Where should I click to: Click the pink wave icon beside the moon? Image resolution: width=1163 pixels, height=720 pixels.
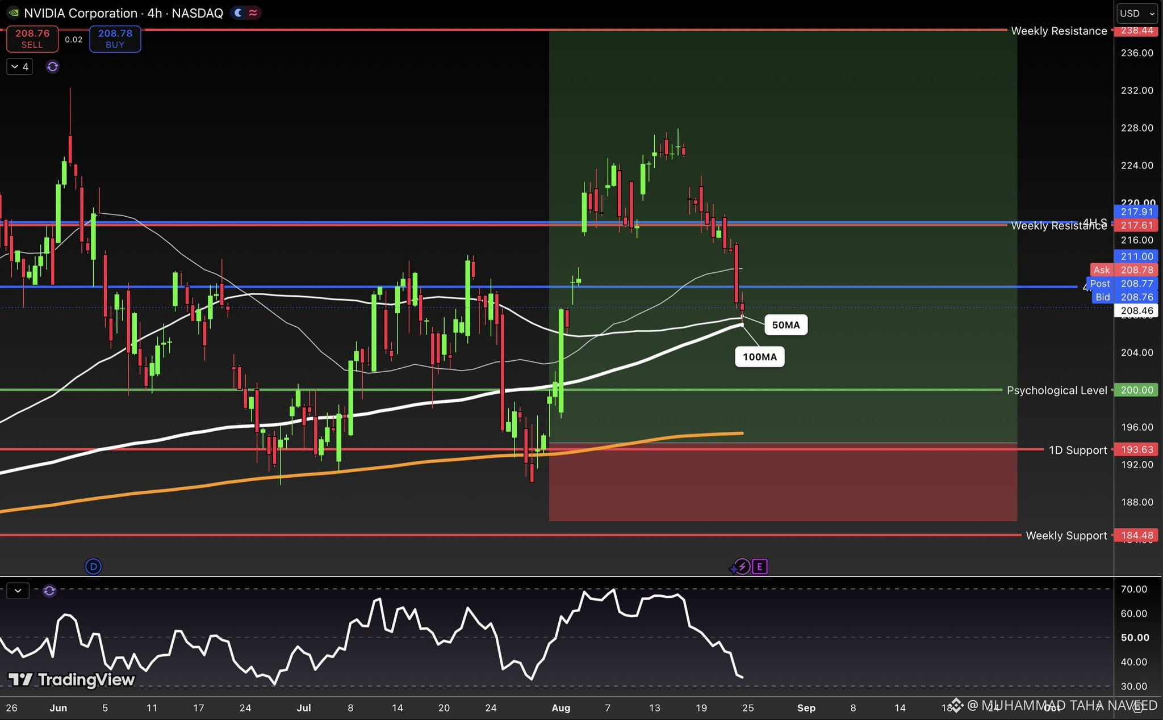coord(253,12)
